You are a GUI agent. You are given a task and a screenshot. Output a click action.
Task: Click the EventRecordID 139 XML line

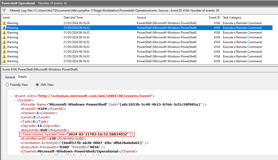(53, 139)
